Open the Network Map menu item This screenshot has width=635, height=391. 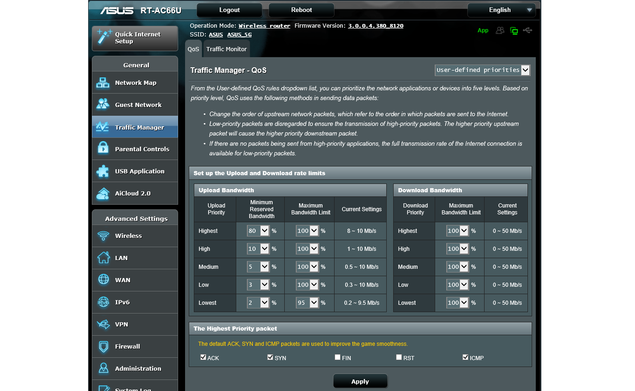tap(135, 83)
